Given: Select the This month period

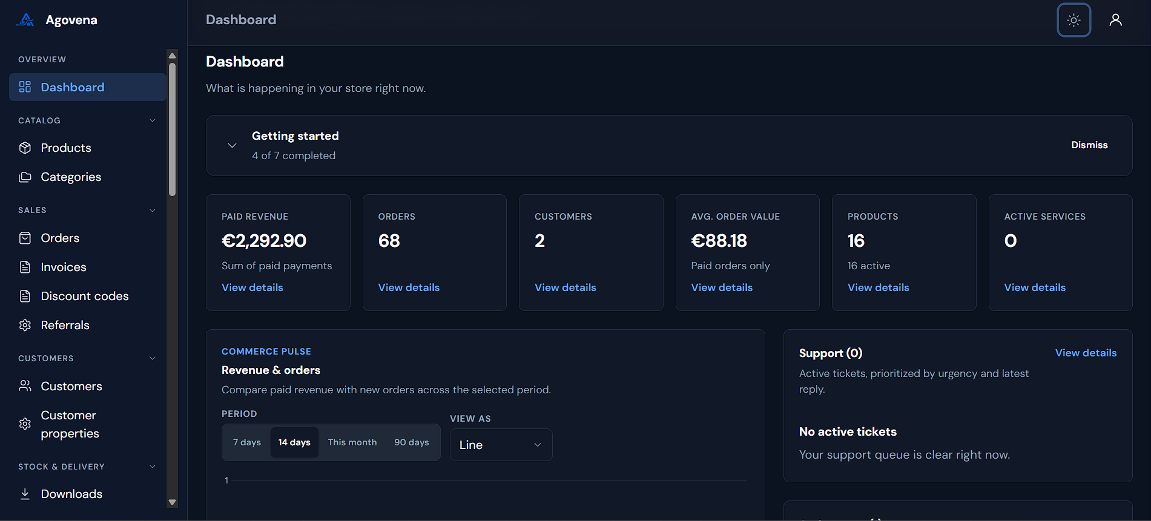Looking at the screenshot, I should (352, 442).
